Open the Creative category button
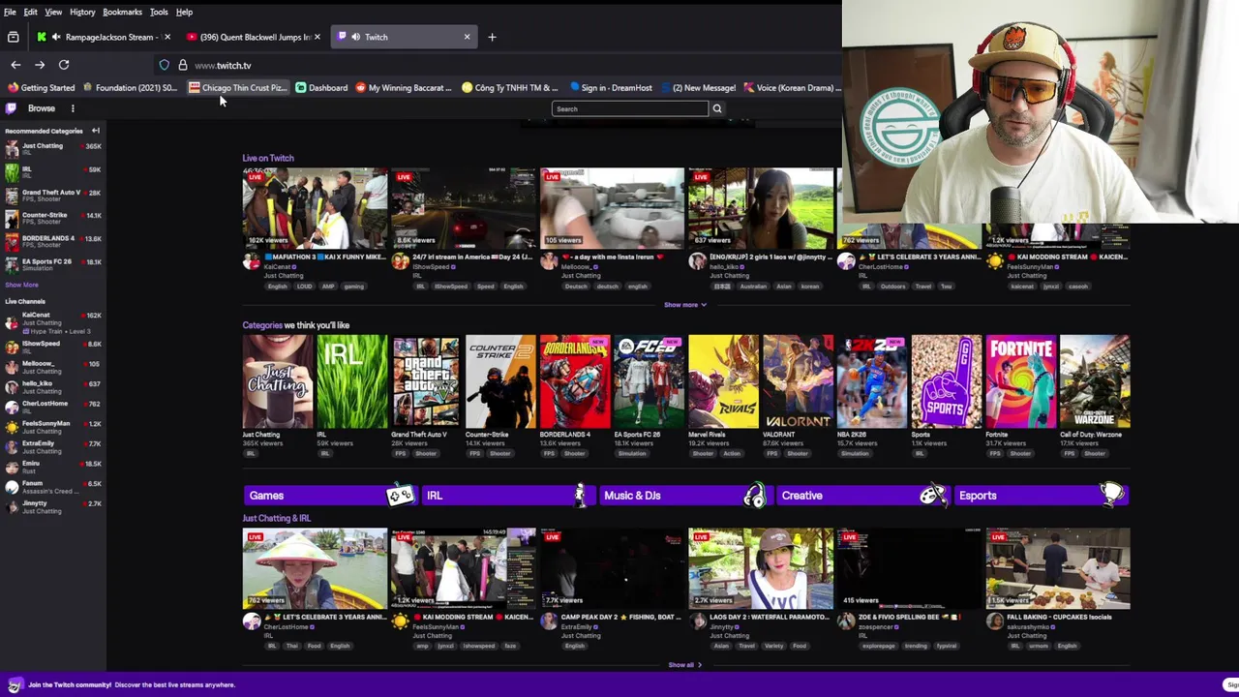Viewport: 1239px width, 697px height. [x=863, y=496]
